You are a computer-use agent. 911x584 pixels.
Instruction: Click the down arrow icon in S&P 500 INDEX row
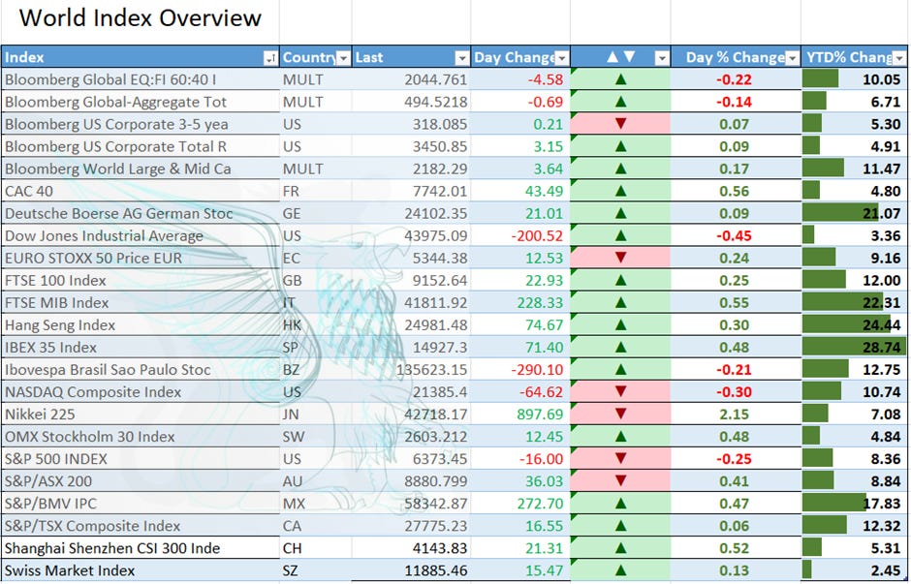(x=620, y=459)
